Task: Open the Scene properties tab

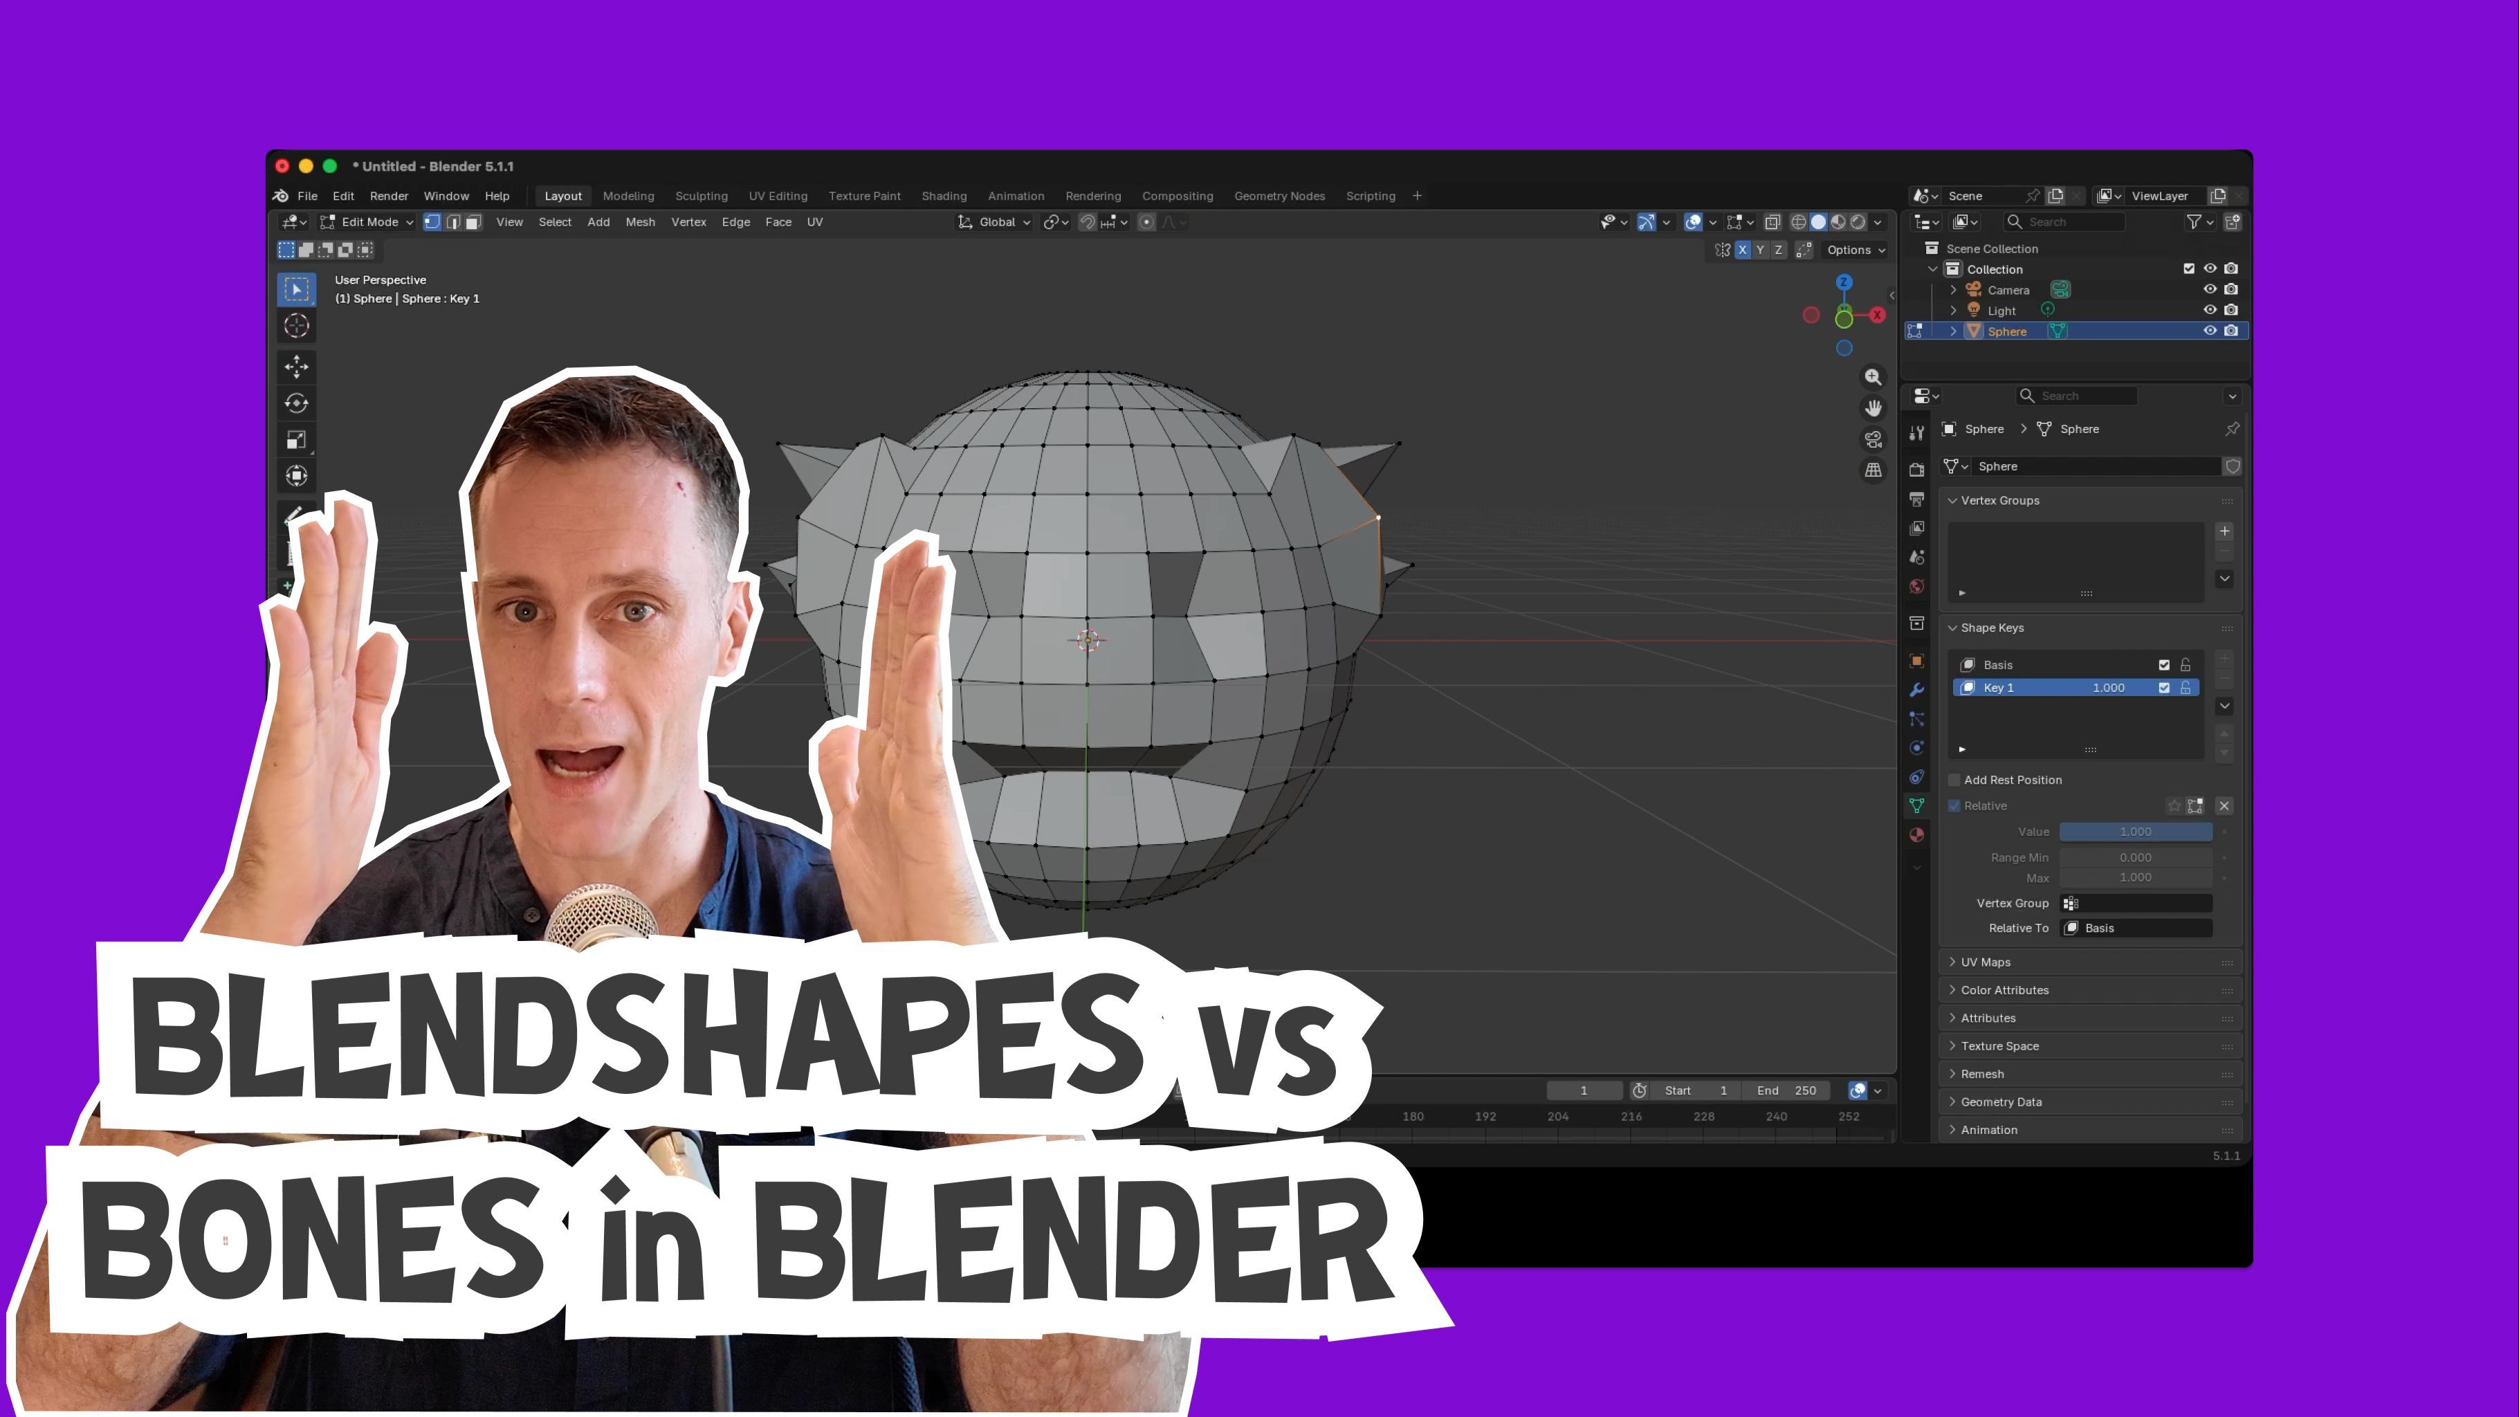Action: [1916, 558]
